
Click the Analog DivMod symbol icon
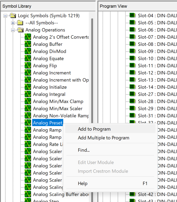(28, 51)
